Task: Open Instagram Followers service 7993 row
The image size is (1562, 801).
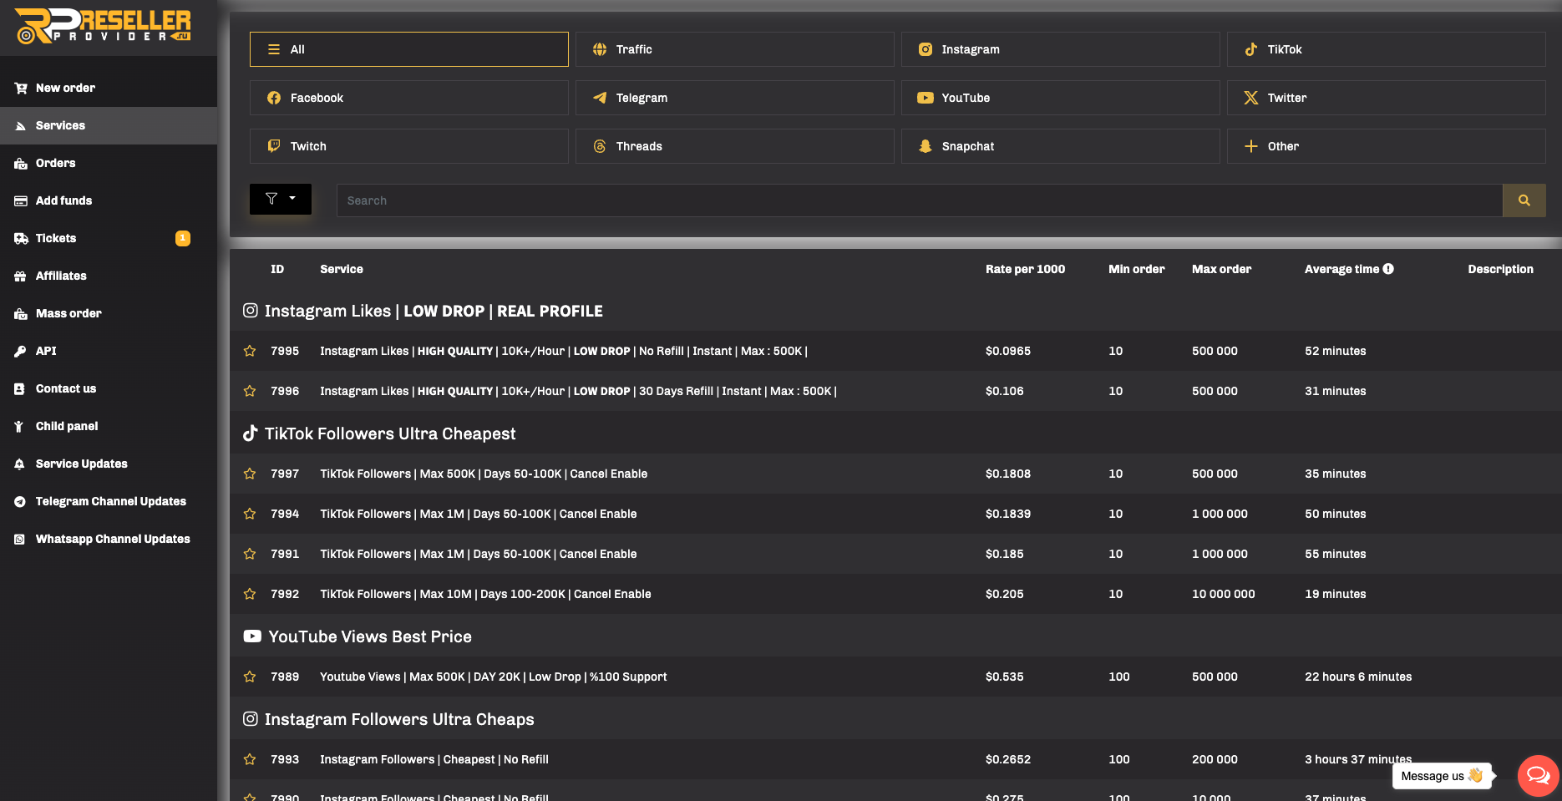Action: point(434,759)
